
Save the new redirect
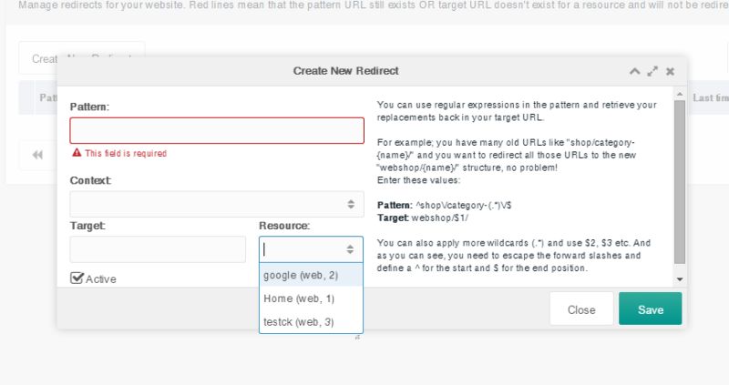[x=650, y=309]
